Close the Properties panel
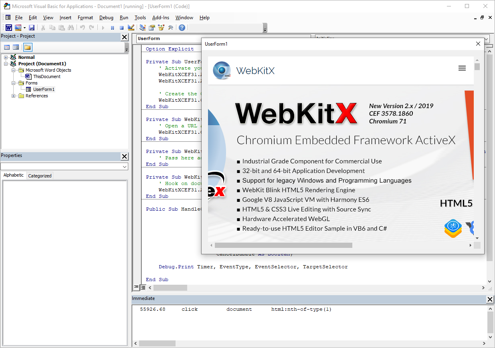Viewport: 495px width, 348px height. [x=125, y=157]
